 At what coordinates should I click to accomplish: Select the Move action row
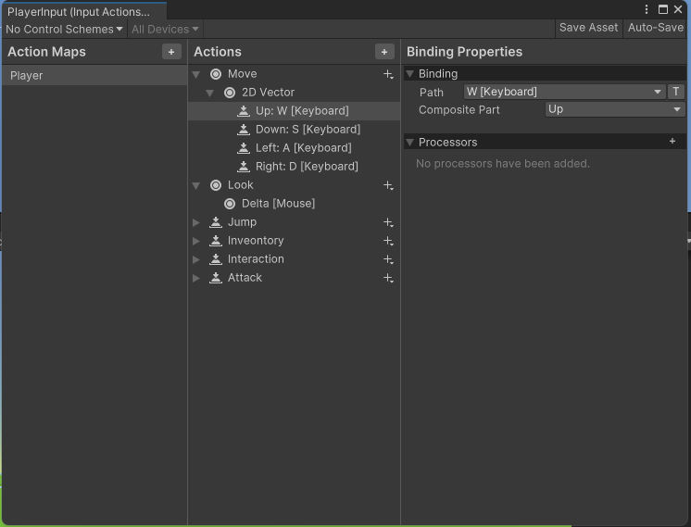294,74
